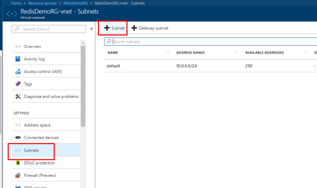
Task: Click the plus icon for adding Subnet
Action: coord(107,28)
